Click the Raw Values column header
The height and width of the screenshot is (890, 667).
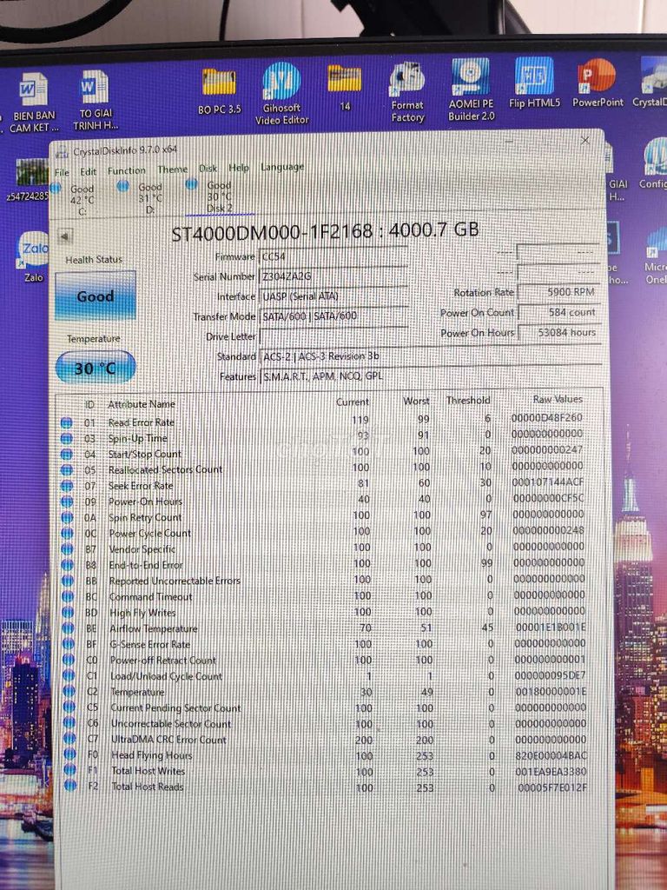[x=558, y=399]
